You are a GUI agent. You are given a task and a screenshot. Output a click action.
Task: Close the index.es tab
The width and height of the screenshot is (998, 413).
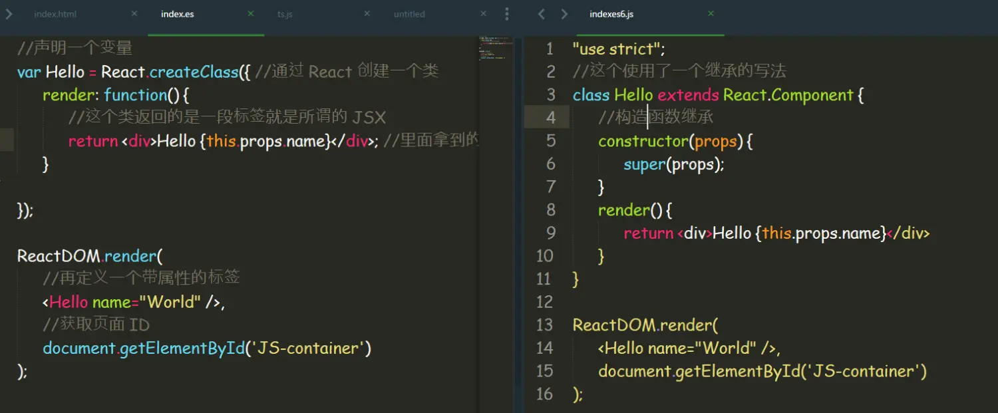251,13
